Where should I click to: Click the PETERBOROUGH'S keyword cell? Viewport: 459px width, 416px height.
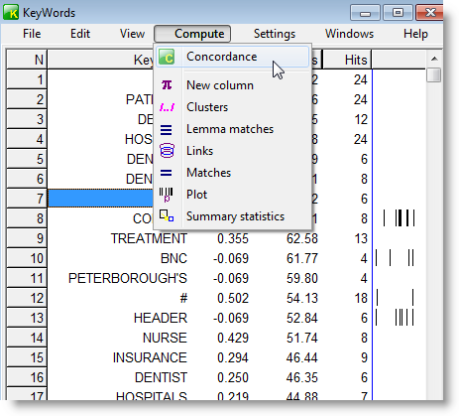(128, 278)
